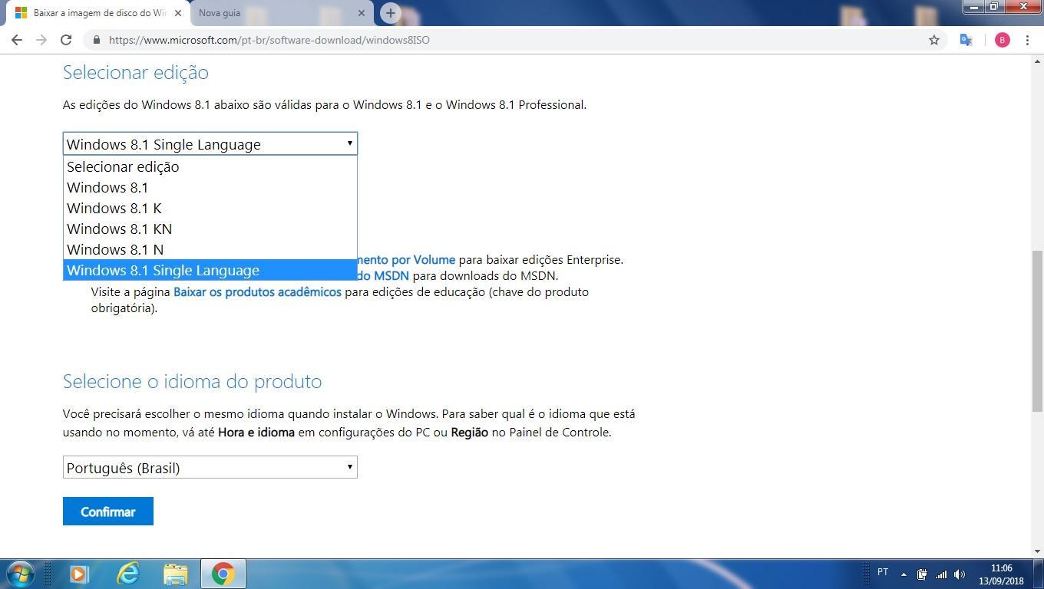
Task: Open Windows Explorer folder on the taskbar
Action: tap(175, 574)
